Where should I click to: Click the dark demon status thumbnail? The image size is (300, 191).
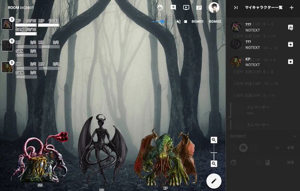coord(7,45)
